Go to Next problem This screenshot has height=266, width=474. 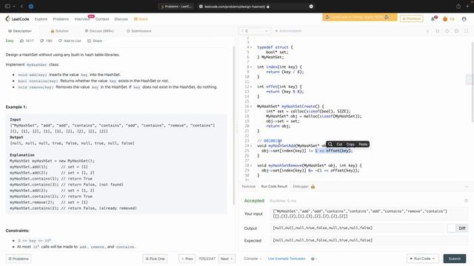click(x=227, y=259)
